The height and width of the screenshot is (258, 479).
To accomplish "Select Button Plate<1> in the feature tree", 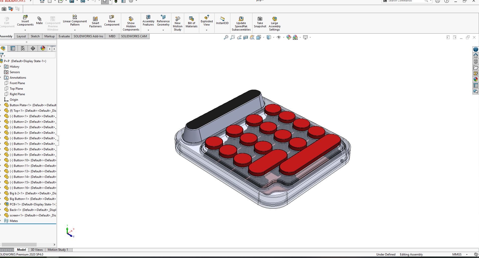I will (30, 105).
